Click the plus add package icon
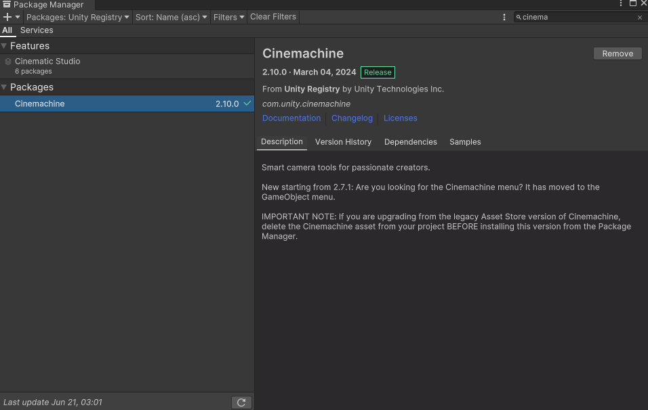The width and height of the screenshot is (648, 410). (x=7, y=17)
